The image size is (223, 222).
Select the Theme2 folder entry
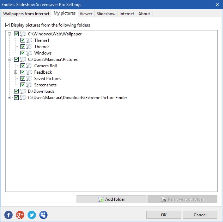42,47
